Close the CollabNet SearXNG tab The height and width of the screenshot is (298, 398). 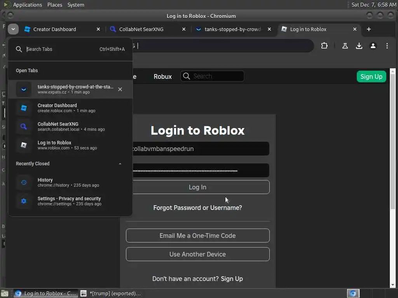184,29
